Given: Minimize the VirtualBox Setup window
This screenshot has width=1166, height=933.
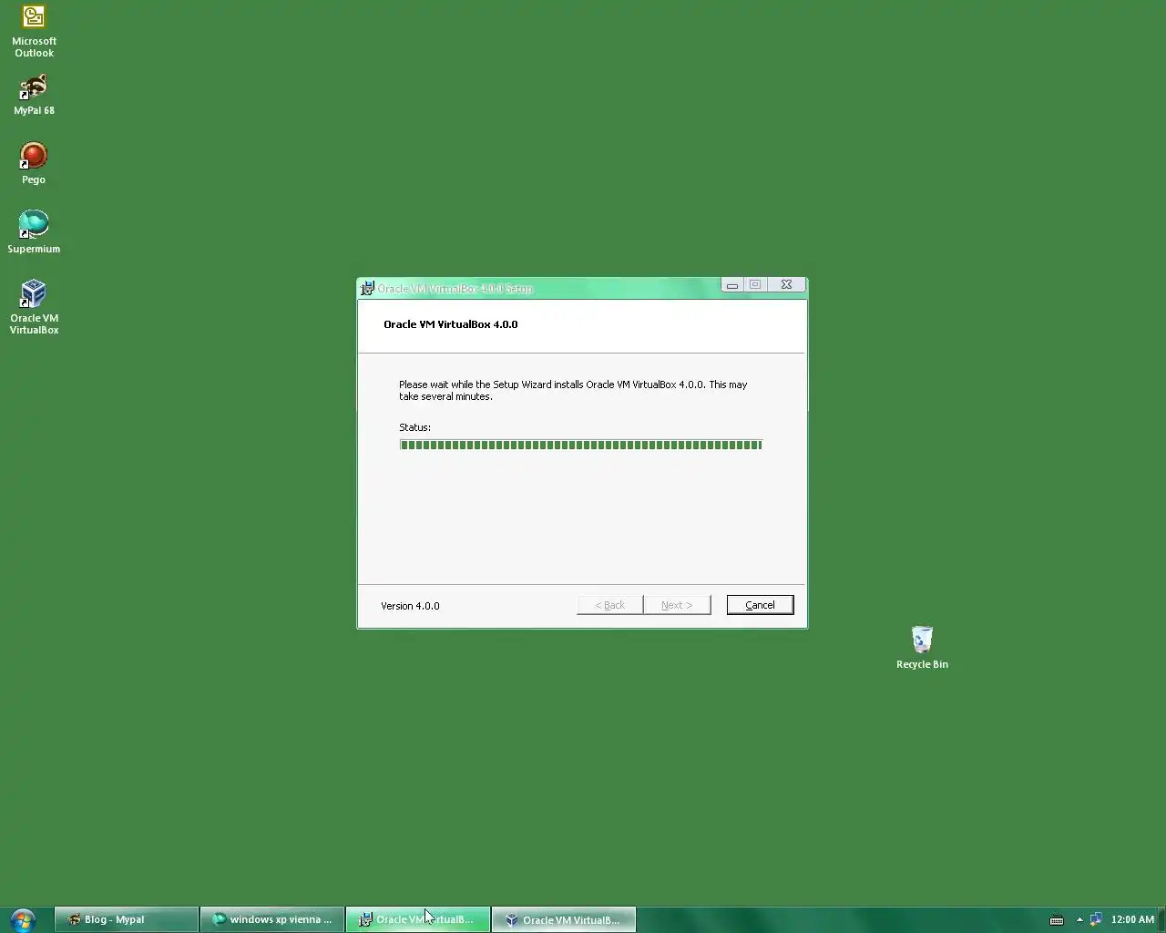Looking at the screenshot, I should click(731, 285).
